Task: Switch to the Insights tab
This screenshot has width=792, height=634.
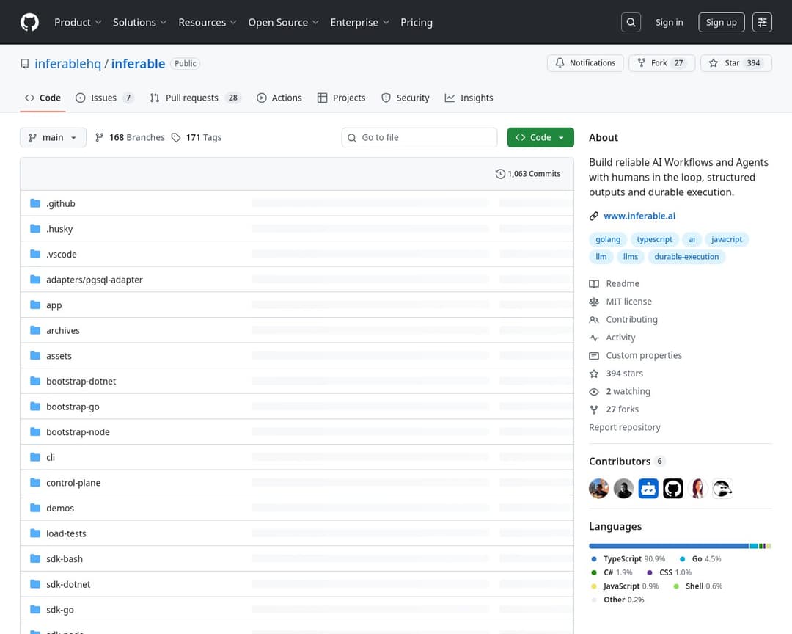Action: pos(469,98)
